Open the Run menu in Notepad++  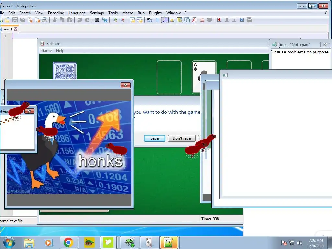click(141, 13)
